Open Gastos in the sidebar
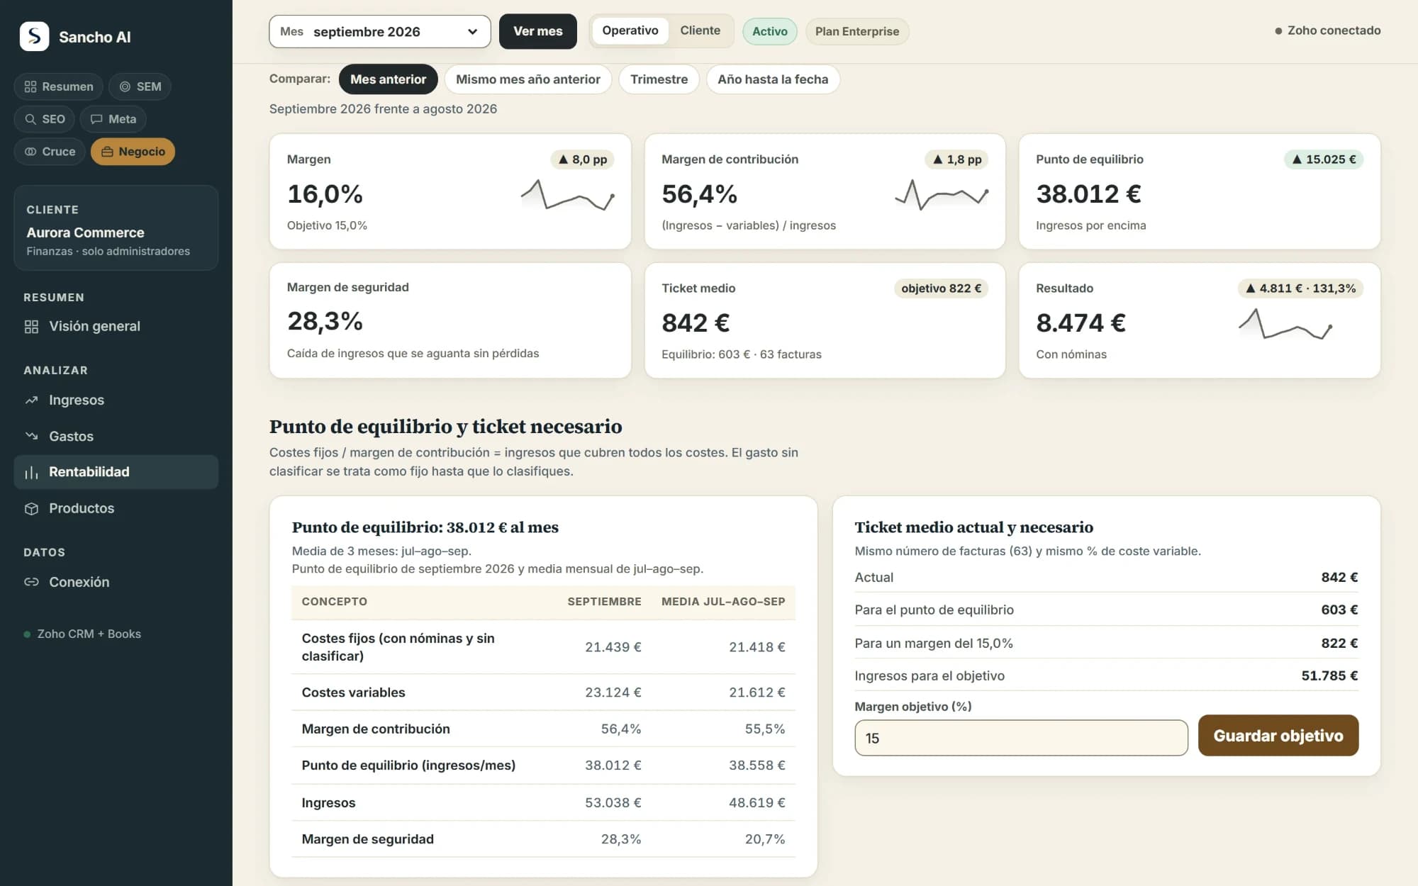1418x886 pixels. (116, 437)
